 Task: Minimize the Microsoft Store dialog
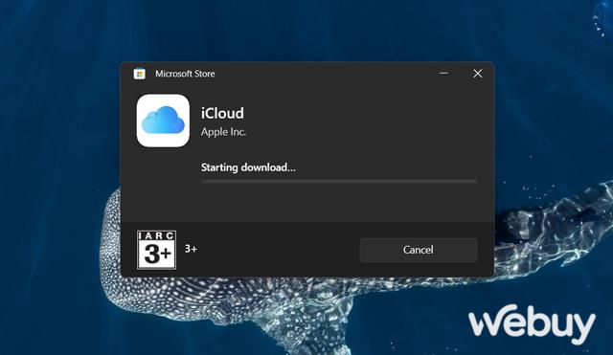click(443, 74)
